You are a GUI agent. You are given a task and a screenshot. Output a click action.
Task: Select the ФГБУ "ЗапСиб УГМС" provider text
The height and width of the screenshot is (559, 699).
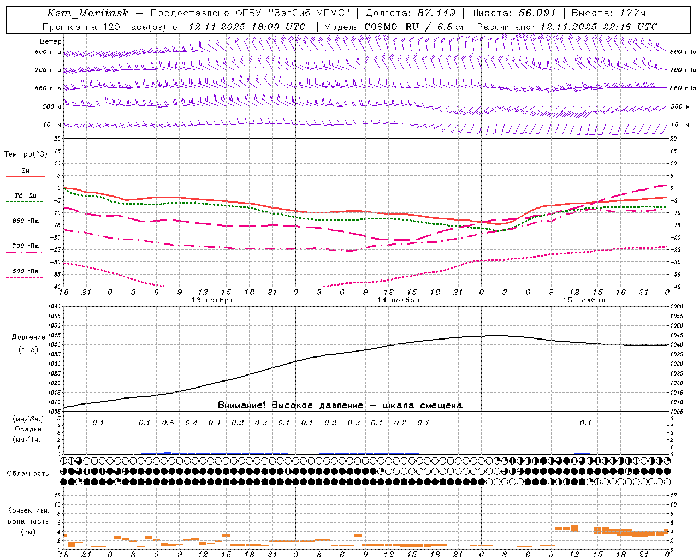(x=293, y=13)
